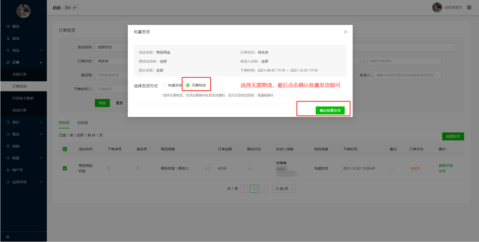Open the 10 条/页 page size dropdown

[x=284, y=189]
